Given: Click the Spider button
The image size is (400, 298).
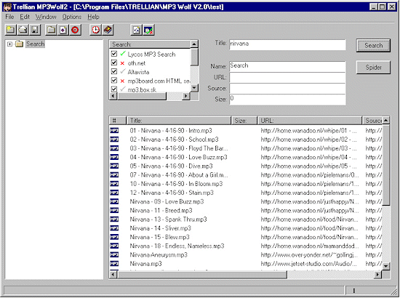Looking at the screenshot, I should pos(373,68).
